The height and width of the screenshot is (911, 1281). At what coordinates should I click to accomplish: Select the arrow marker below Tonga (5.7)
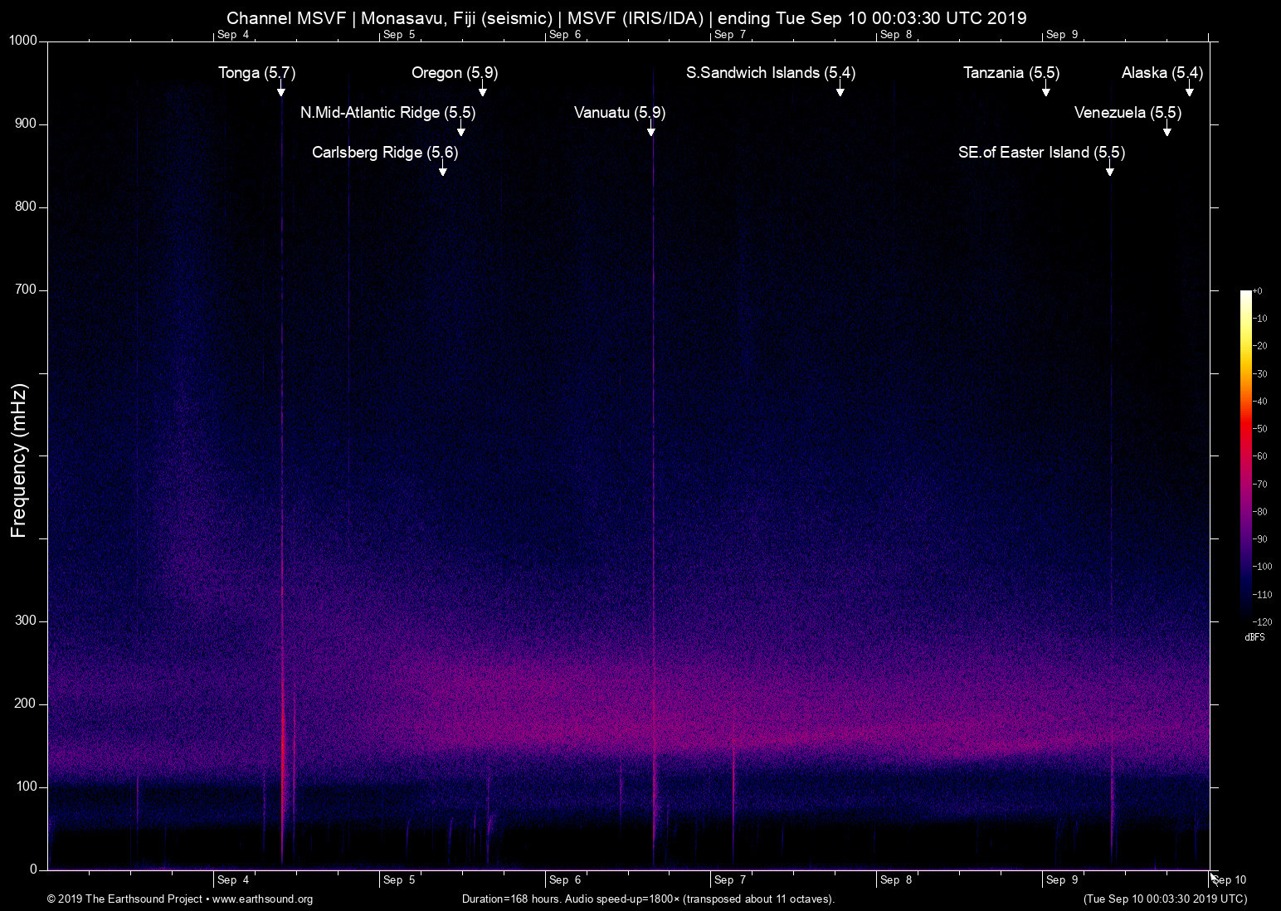click(281, 90)
